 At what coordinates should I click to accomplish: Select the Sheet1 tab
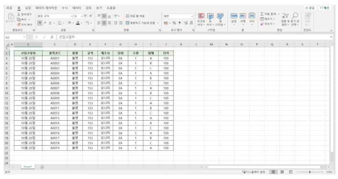[28, 167]
